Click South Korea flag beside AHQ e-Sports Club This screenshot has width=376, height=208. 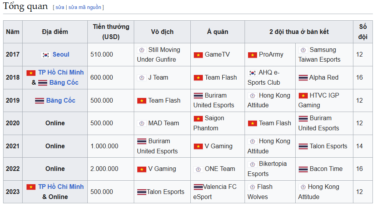pyautogui.click(x=252, y=73)
